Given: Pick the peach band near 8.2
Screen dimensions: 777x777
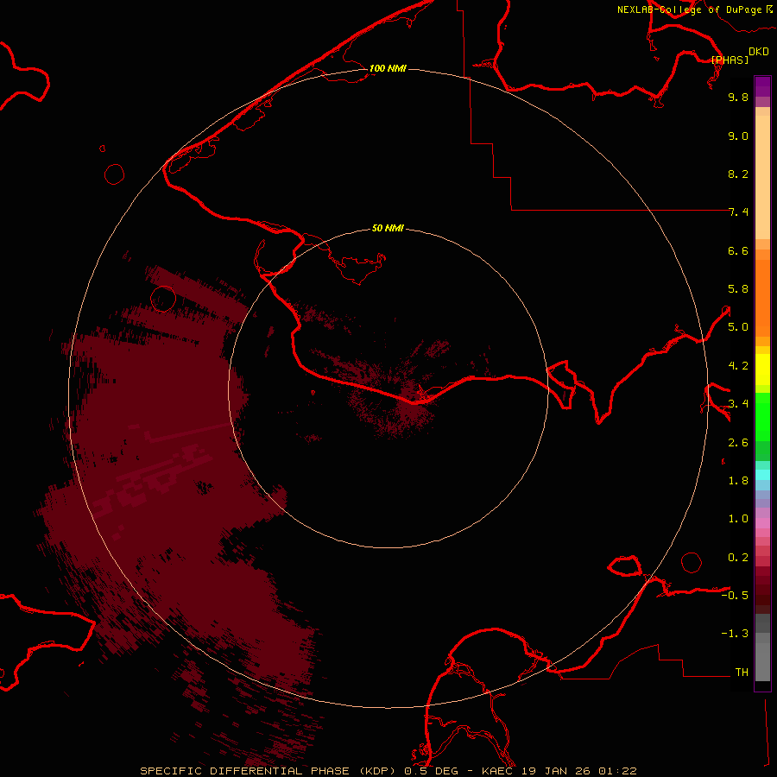Looking at the screenshot, I should pyautogui.click(x=762, y=177).
